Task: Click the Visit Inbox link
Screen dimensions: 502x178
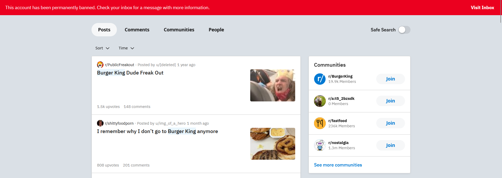Action: tap(482, 8)
